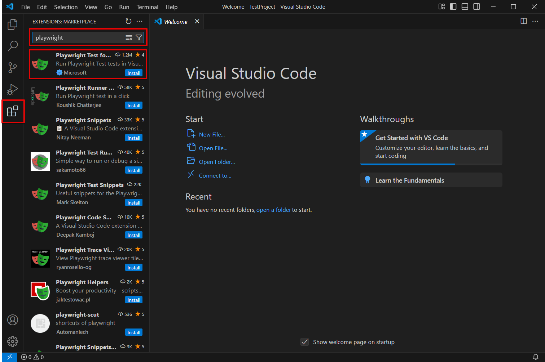Open the Terminal menu
The height and width of the screenshot is (362, 545).
(147, 6)
